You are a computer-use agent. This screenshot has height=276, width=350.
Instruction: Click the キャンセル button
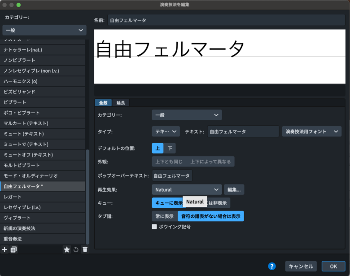[x=301, y=266]
